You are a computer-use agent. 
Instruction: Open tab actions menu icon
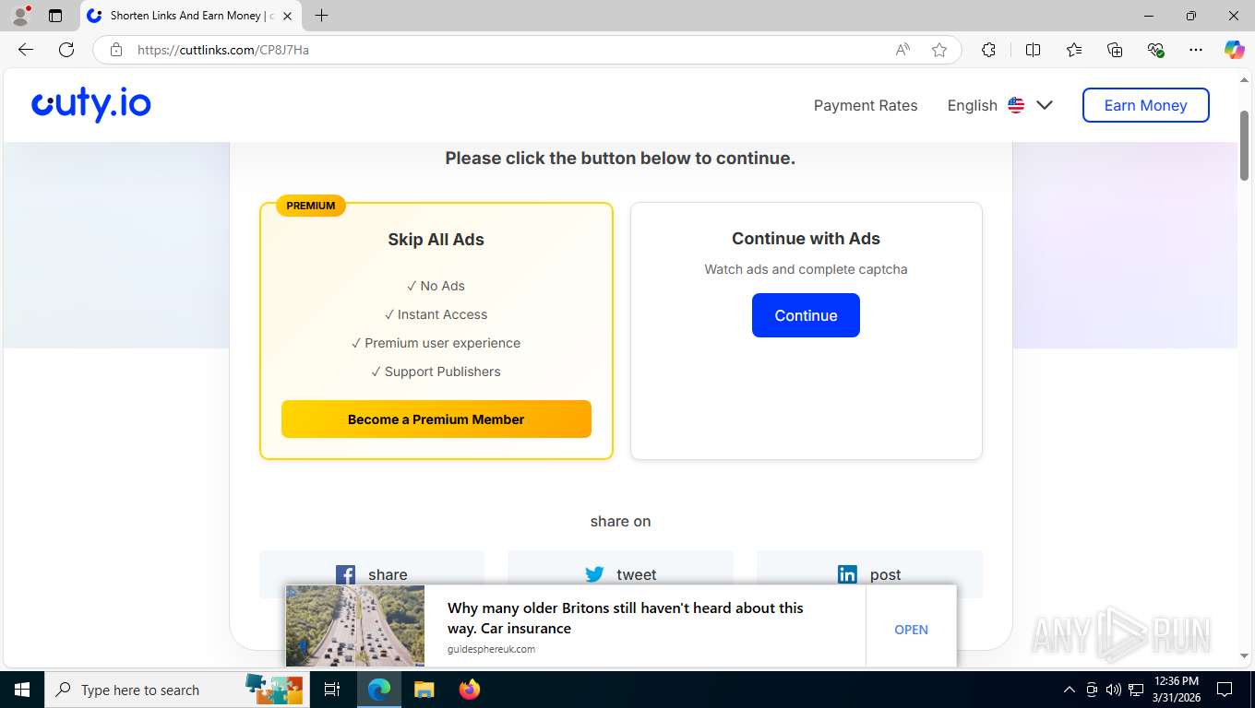click(55, 16)
